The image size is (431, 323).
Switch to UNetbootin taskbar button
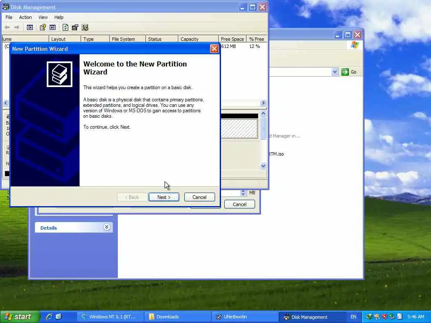245,317
